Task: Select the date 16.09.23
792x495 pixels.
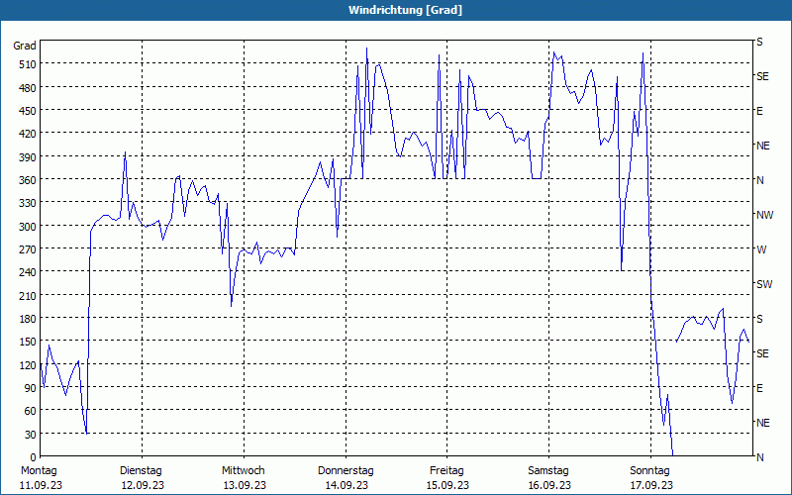Action: coord(549,485)
